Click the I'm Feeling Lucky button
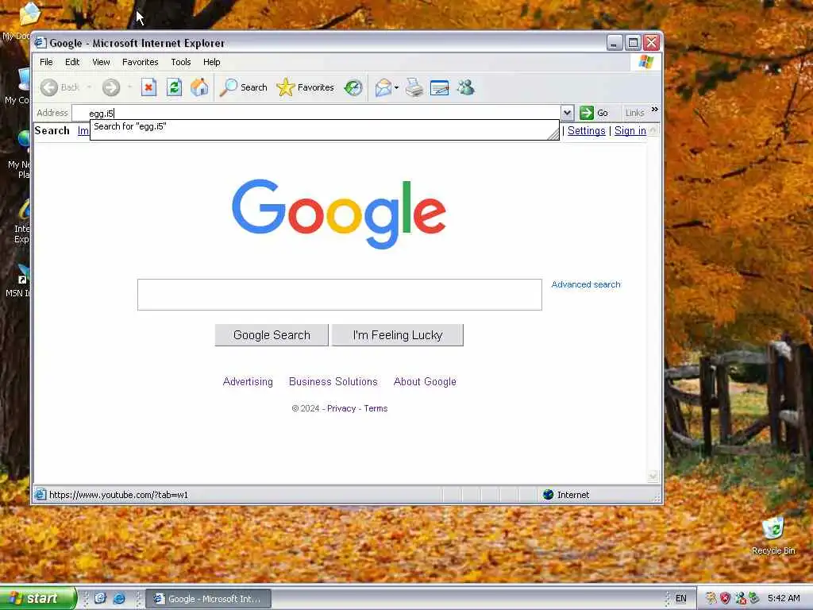Screen dimensions: 813x610 (398, 335)
